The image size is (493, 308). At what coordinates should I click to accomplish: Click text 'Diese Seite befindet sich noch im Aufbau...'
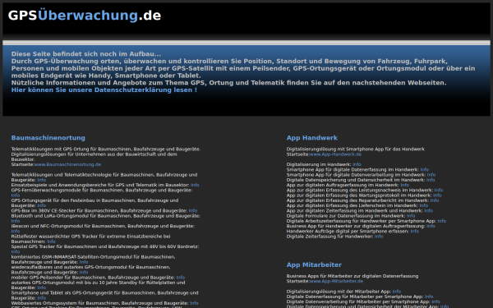point(86,53)
